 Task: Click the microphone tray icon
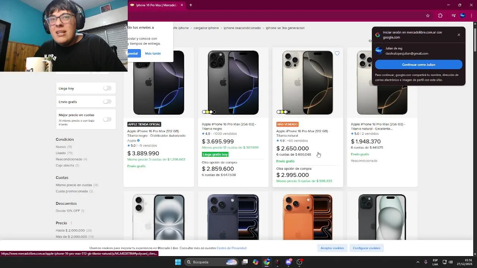click(426, 262)
